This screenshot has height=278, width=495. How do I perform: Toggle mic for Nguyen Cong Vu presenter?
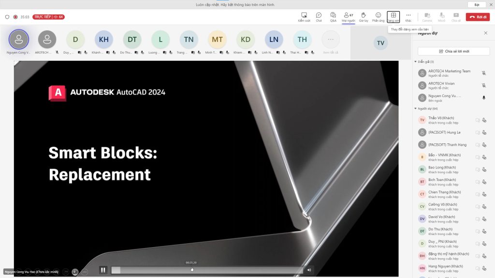point(483,97)
